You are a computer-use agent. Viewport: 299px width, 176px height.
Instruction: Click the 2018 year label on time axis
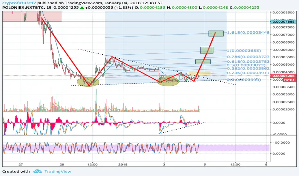tap(123, 164)
